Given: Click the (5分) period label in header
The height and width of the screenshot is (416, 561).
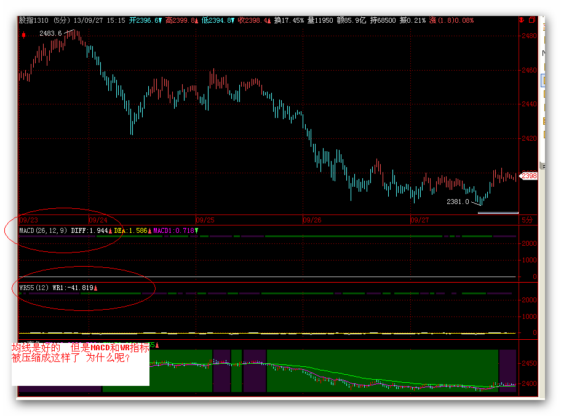Looking at the screenshot, I should (x=62, y=20).
